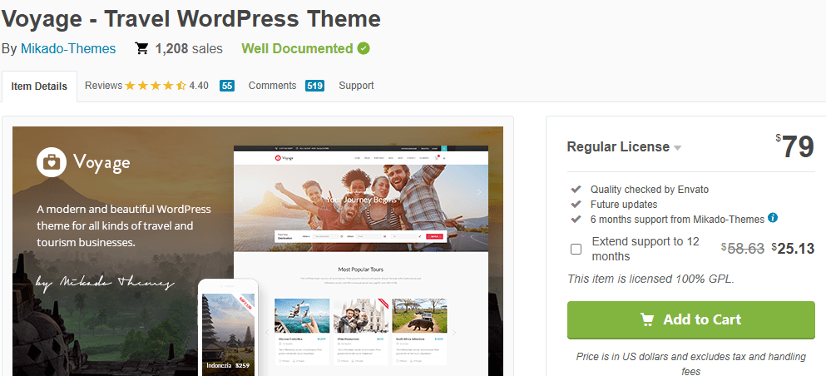Select the Item Details tab
Image resolution: width=826 pixels, height=376 pixels.
39,87
